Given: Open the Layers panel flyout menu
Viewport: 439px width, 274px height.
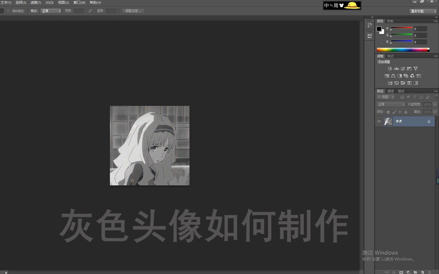Looking at the screenshot, I should [x=436, y=91].
